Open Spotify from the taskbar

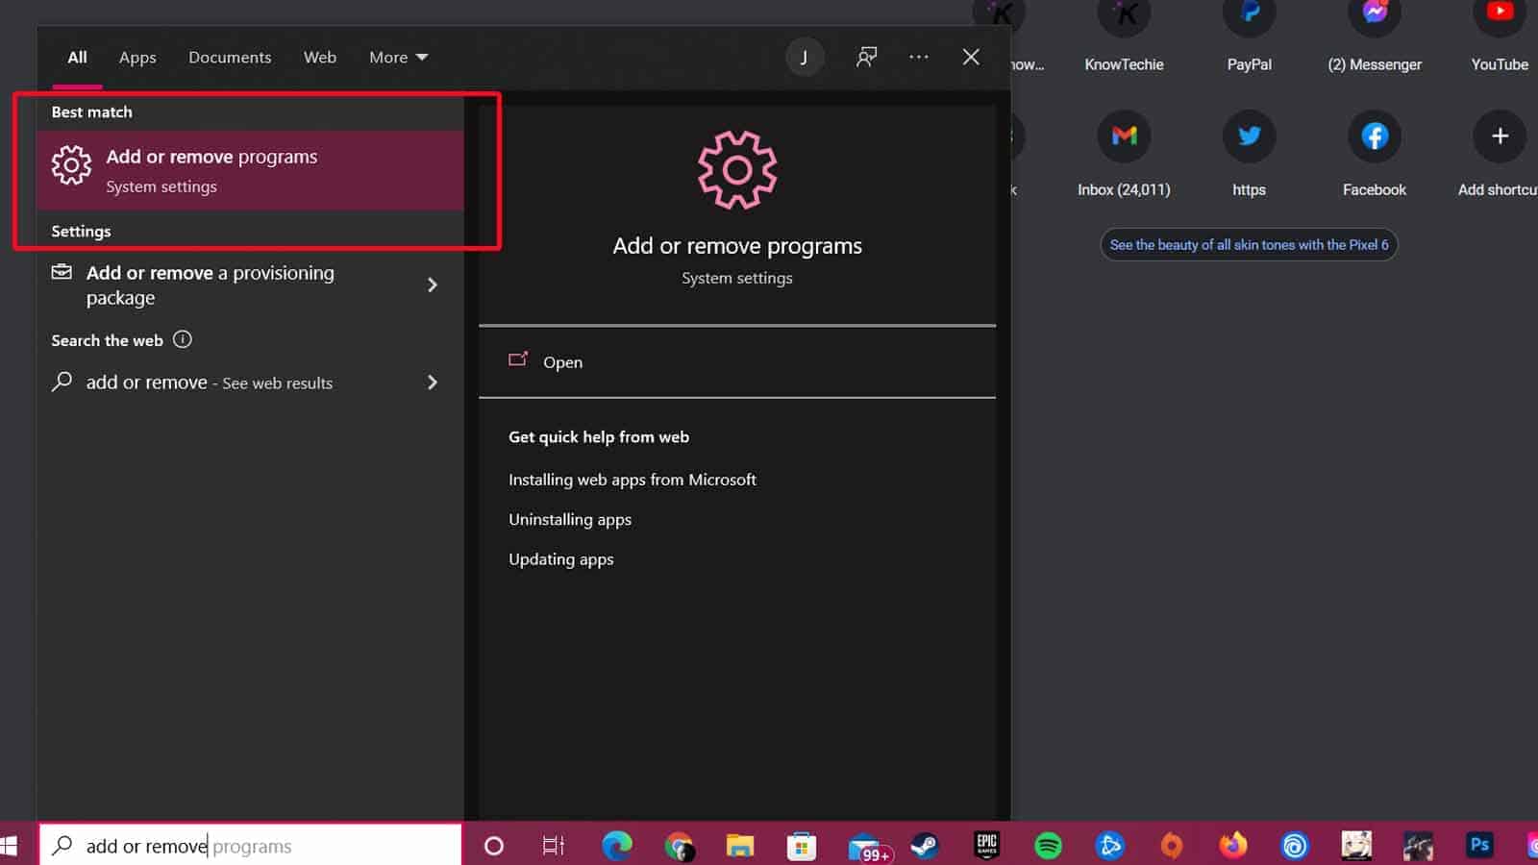click(1048, 846)
